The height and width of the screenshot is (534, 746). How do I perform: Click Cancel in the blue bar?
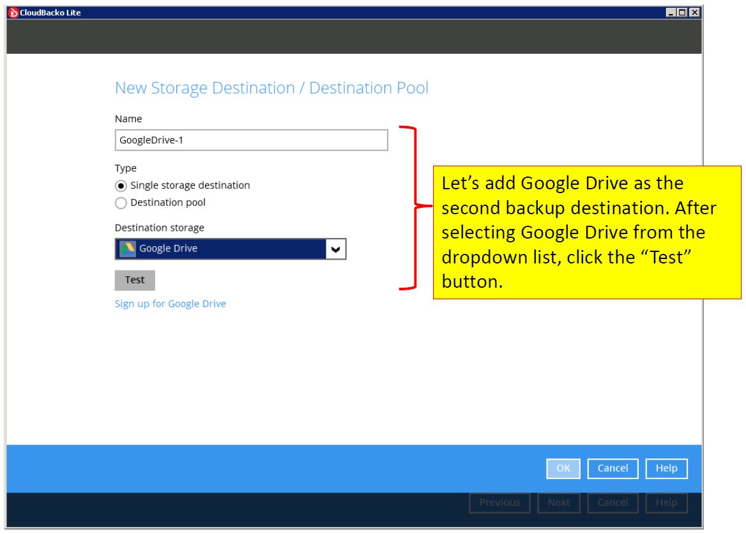pyautogui.click(x=613, y=468)
